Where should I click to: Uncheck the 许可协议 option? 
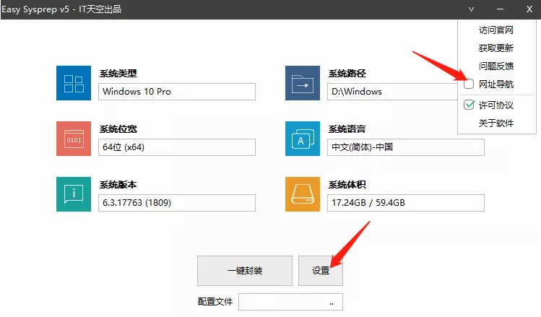469,105
